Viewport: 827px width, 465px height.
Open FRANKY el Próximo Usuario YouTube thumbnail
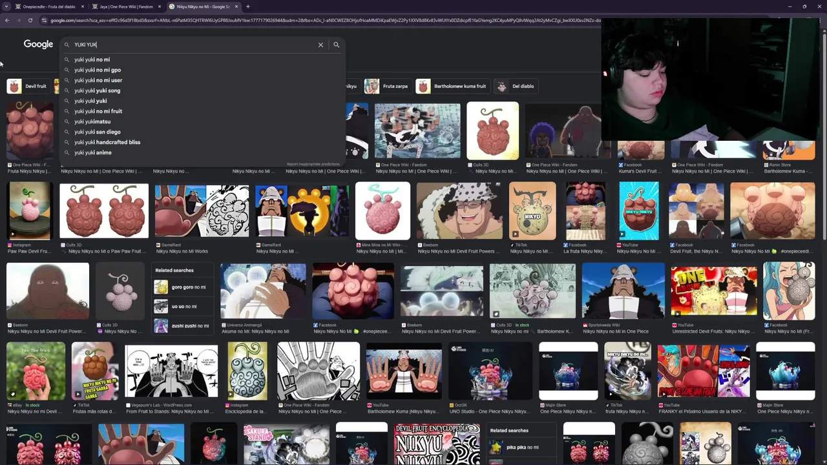[704, 371]
